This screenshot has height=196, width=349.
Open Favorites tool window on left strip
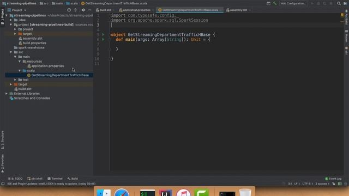[2, 163]
